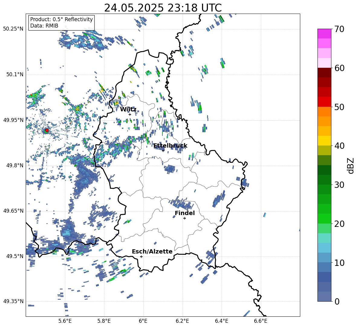Click the 40 label on colorbar
The height and width of the screenshot is (327, 358).
tap(339, 146)
